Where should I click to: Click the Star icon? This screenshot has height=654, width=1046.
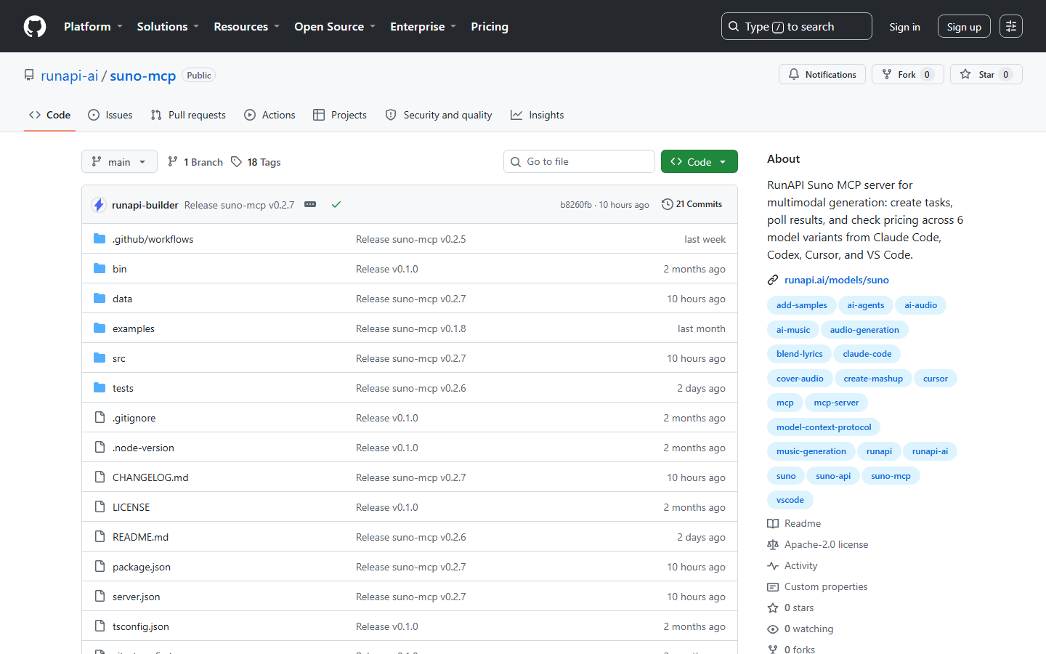pos(965,74)
